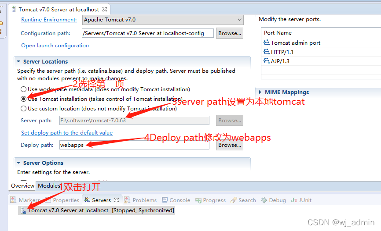Open the Problems view tab
The width and height of the screenshot is (381, 231).
[x=140, y=200]
